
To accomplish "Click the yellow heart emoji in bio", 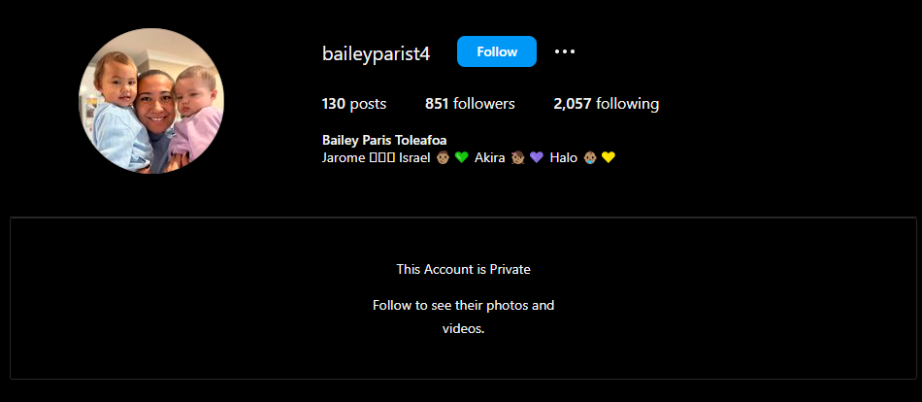I will pyautogui.click(x=609, y=157).
